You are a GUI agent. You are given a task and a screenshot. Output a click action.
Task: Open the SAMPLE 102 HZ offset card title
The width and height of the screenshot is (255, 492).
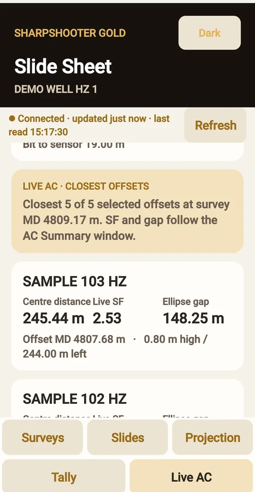point(75,399)
